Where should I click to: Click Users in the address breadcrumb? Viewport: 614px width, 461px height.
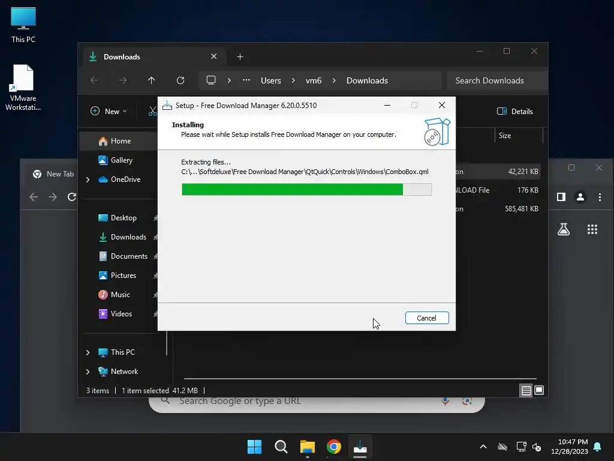point(271,80)
